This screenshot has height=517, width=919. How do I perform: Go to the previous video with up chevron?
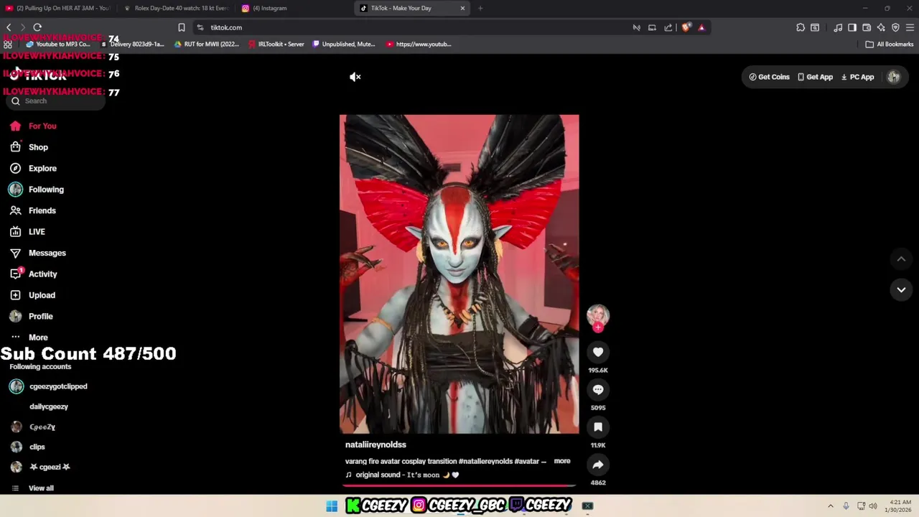pos(901,259)
